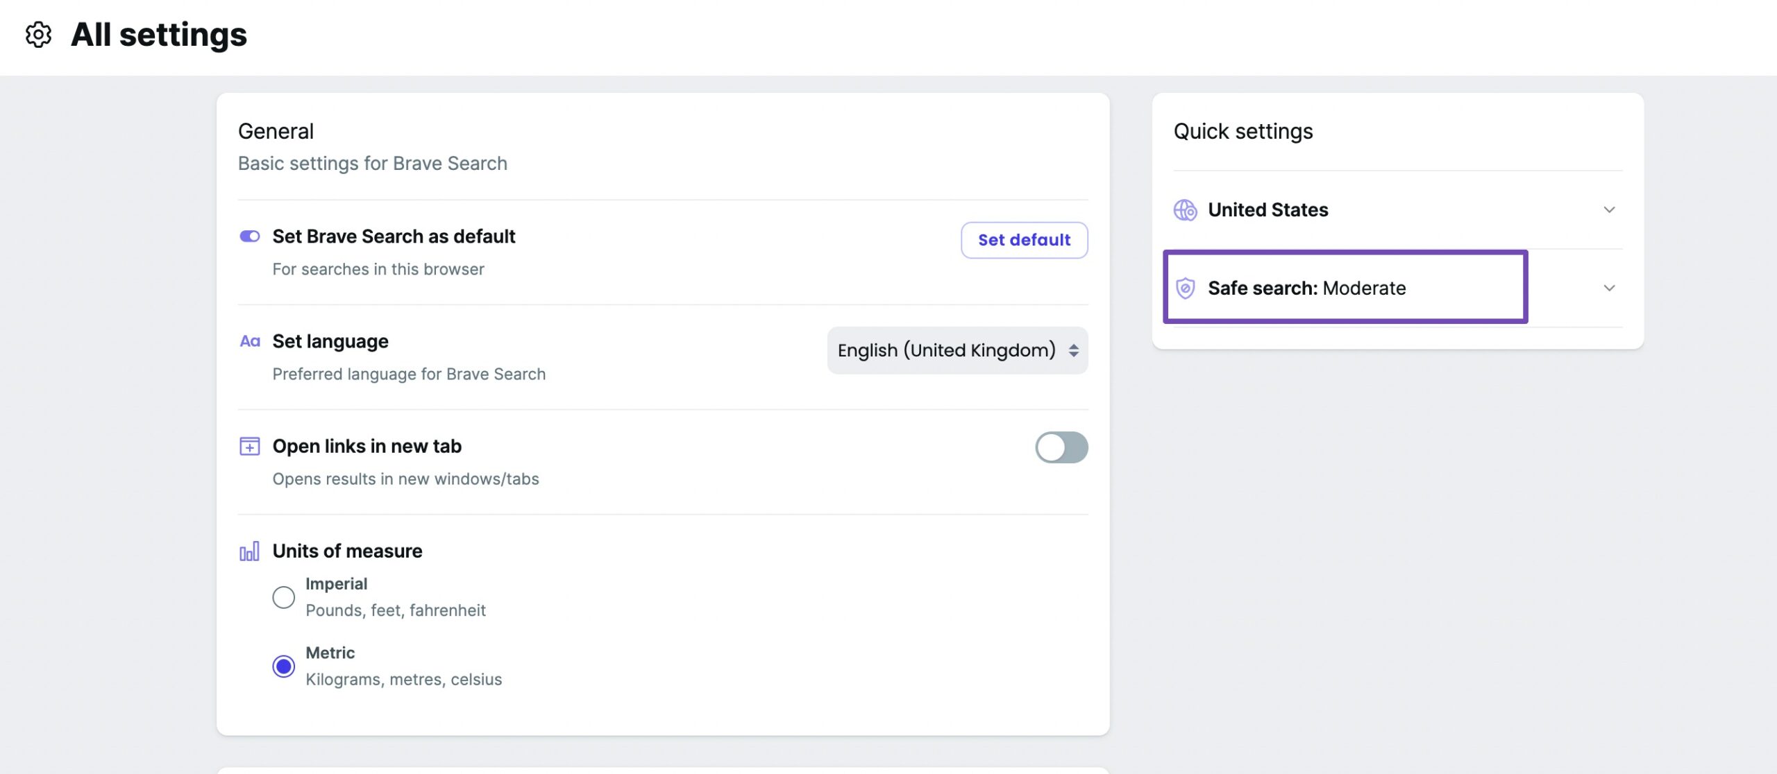Screen dimensions: 1777x774
Task: Open the English (United Kingdom) language dropdown
Action: click(957, 350)
